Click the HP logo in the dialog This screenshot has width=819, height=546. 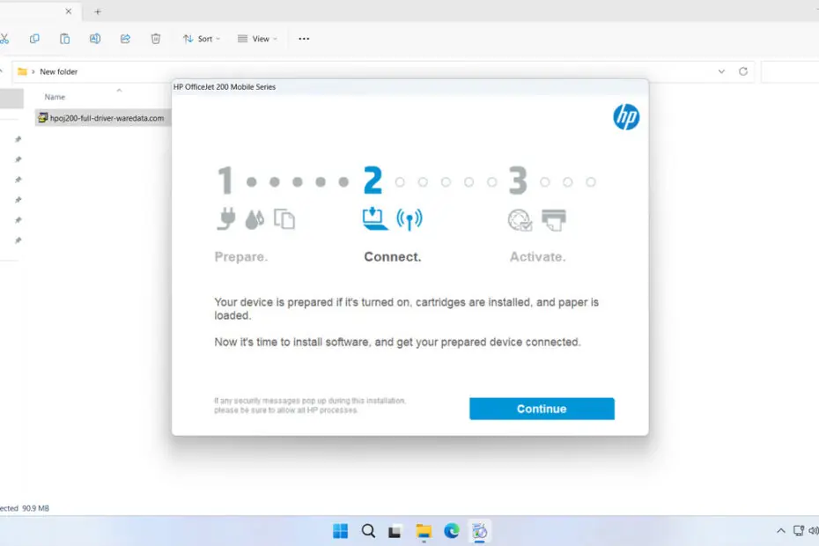(x=626, y=117)
